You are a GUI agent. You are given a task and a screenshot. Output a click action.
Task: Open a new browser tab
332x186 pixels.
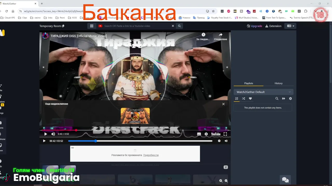tap(42, 4)
